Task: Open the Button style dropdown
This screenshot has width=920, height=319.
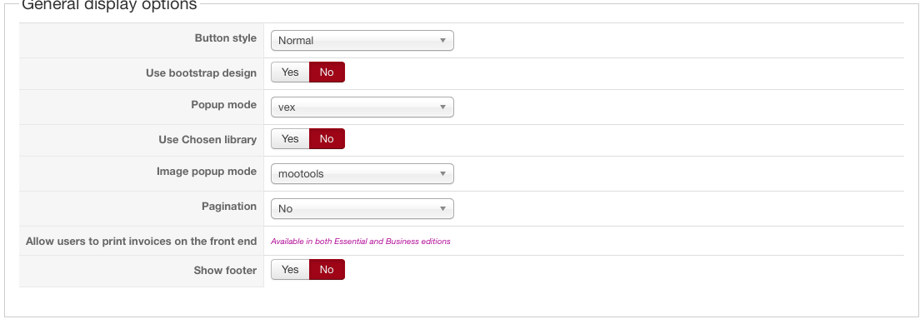Action: [x=362, y=41]
